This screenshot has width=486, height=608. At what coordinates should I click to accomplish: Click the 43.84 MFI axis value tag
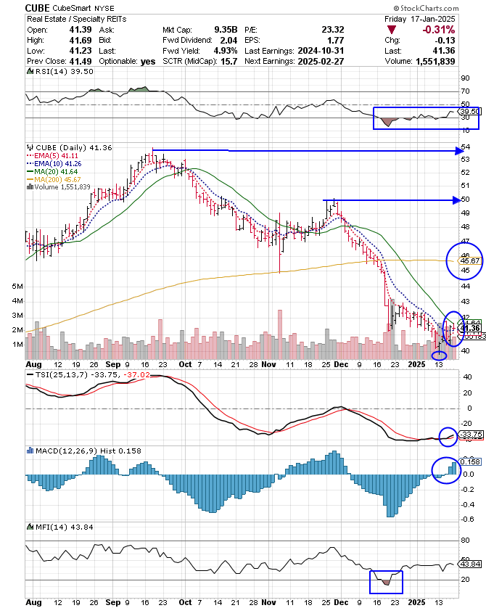tap(471, 564)
